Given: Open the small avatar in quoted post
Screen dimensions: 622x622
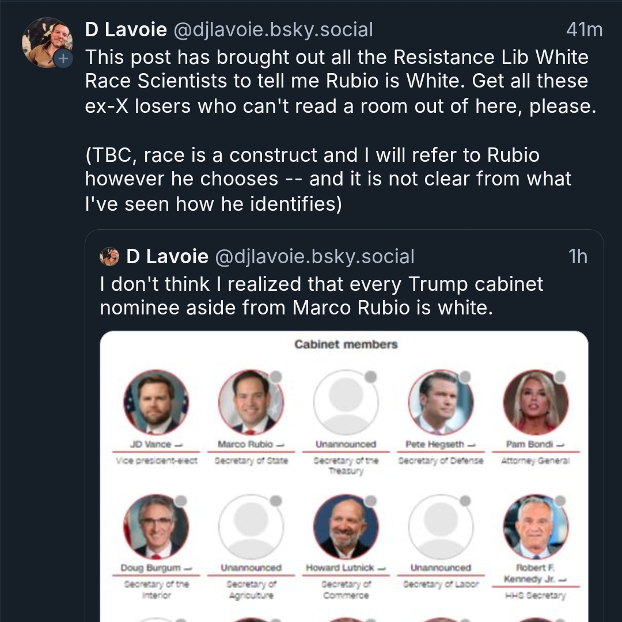Looking at the screenshot, I should pyautogui.click(x=109, y=256).
